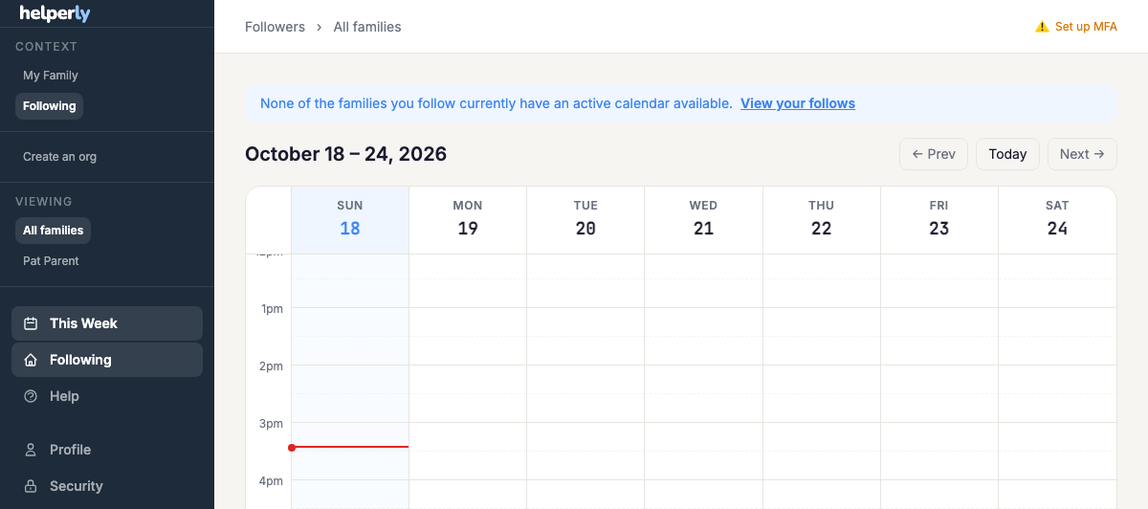This screenshot has height=509, width=1148.
Task: Click Set up MFA link
Action: 1086,27
